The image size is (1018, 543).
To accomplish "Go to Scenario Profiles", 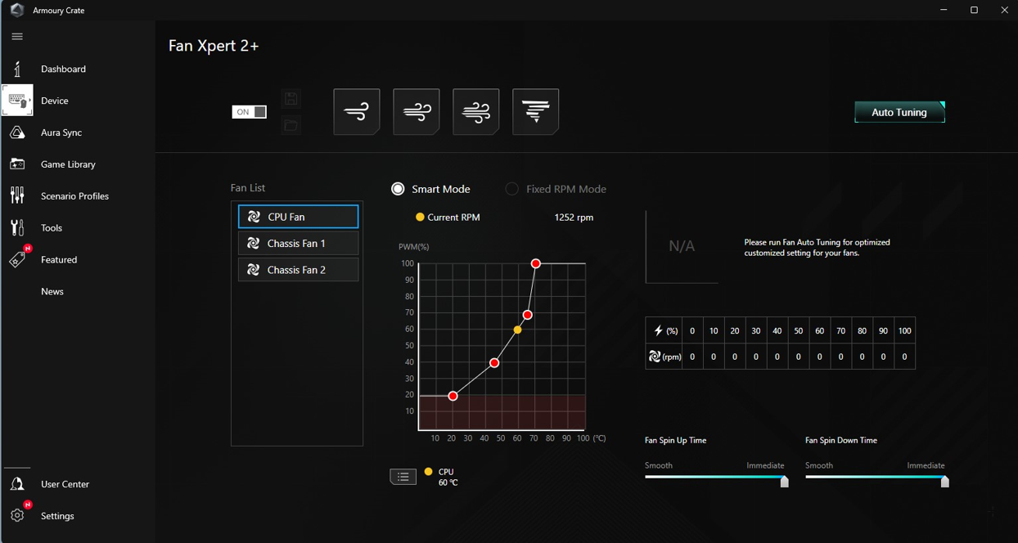I will pyautogui.click(x=74, y=196).
